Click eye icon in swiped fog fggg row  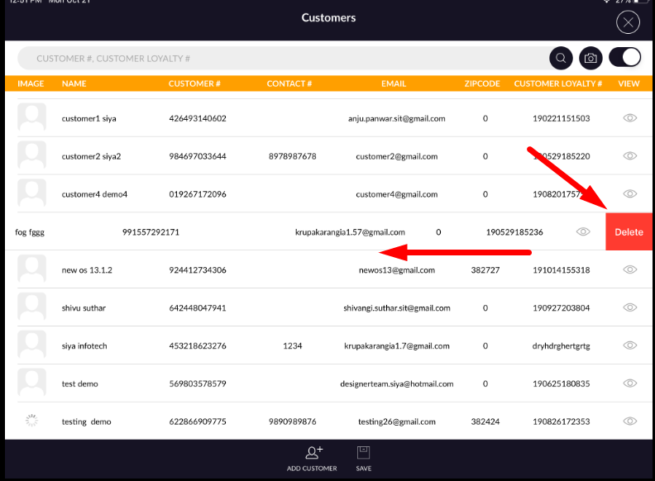point(582,232)
